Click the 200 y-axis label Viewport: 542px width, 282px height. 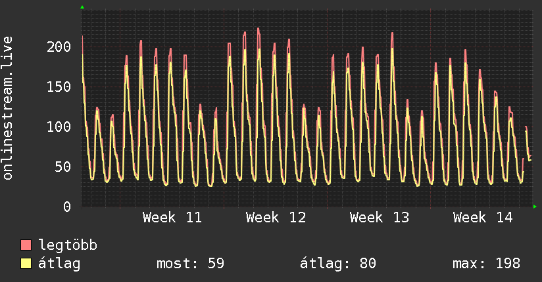(59, 47)
